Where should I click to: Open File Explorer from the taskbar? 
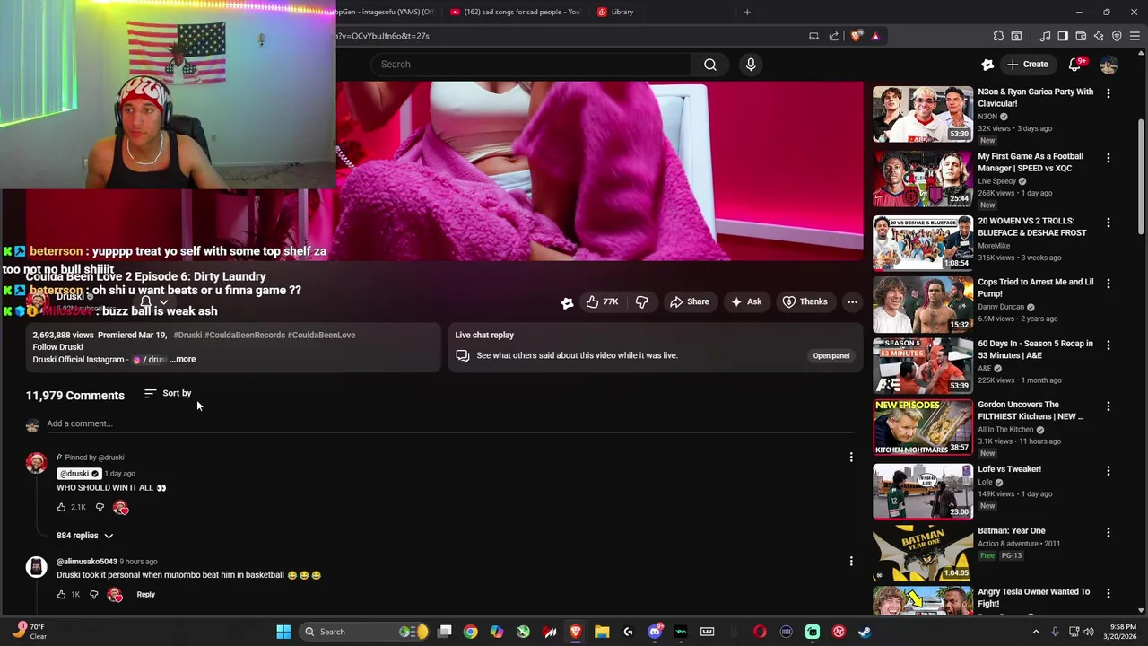[x=602, y=632]
